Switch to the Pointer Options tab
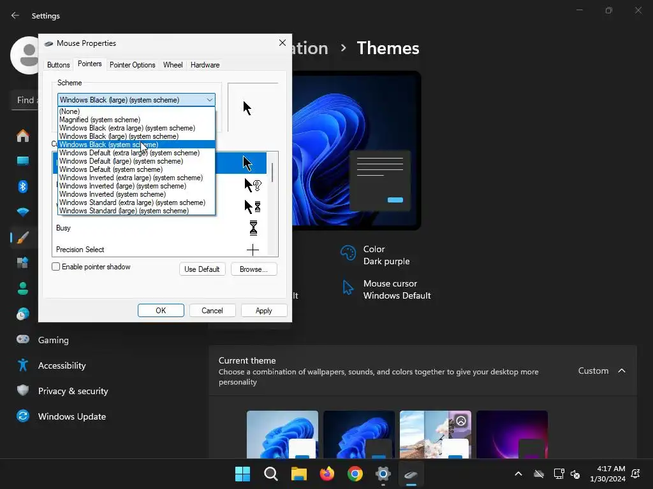This screenshot has height=489, width=653. (133, 65)
